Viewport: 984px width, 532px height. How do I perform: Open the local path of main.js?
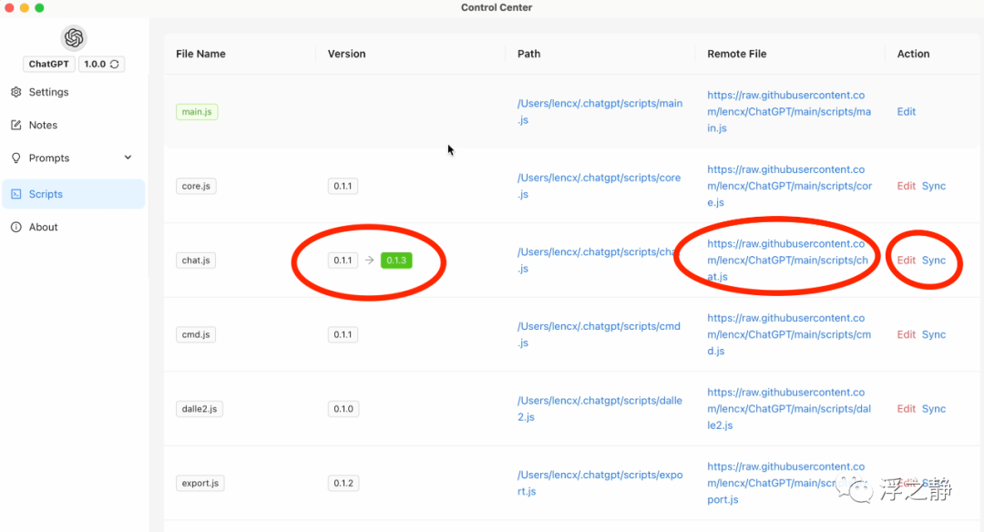pyautogui.click(x=600, y=112)
